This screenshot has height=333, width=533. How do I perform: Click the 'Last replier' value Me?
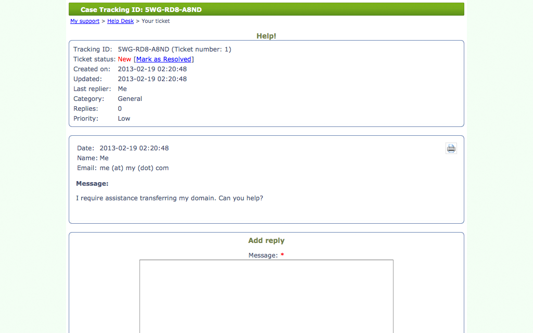(122, 89)
